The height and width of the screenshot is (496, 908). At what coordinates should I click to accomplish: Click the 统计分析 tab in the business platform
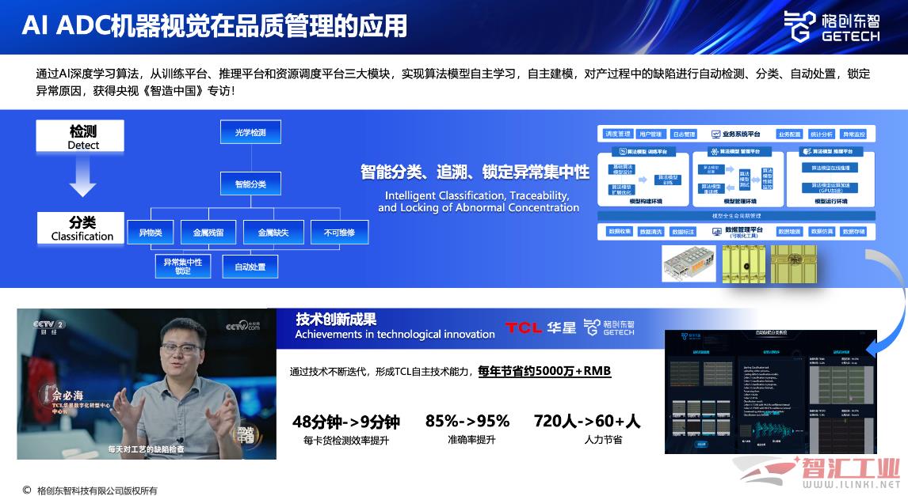tap(822, 134)
